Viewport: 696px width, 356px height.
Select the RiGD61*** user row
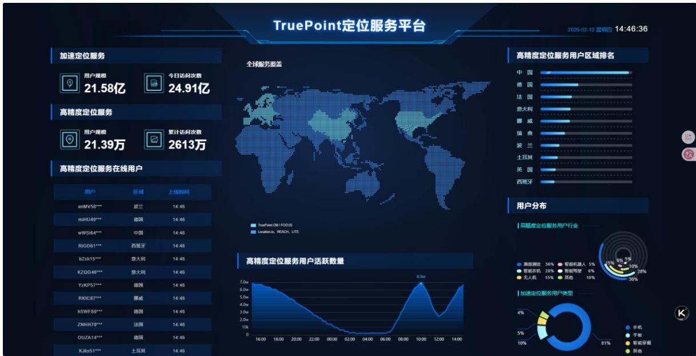(x=133, y=246)
